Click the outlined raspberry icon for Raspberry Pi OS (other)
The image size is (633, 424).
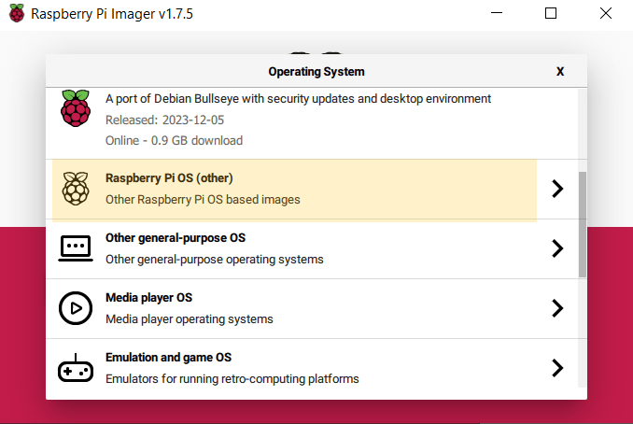pos(75,189)
